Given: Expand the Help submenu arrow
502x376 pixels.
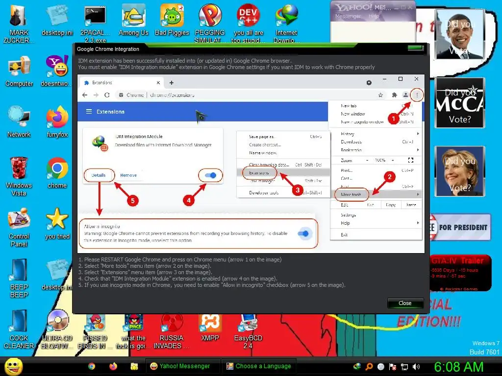Looking at the screenshot, I should 418,223.
